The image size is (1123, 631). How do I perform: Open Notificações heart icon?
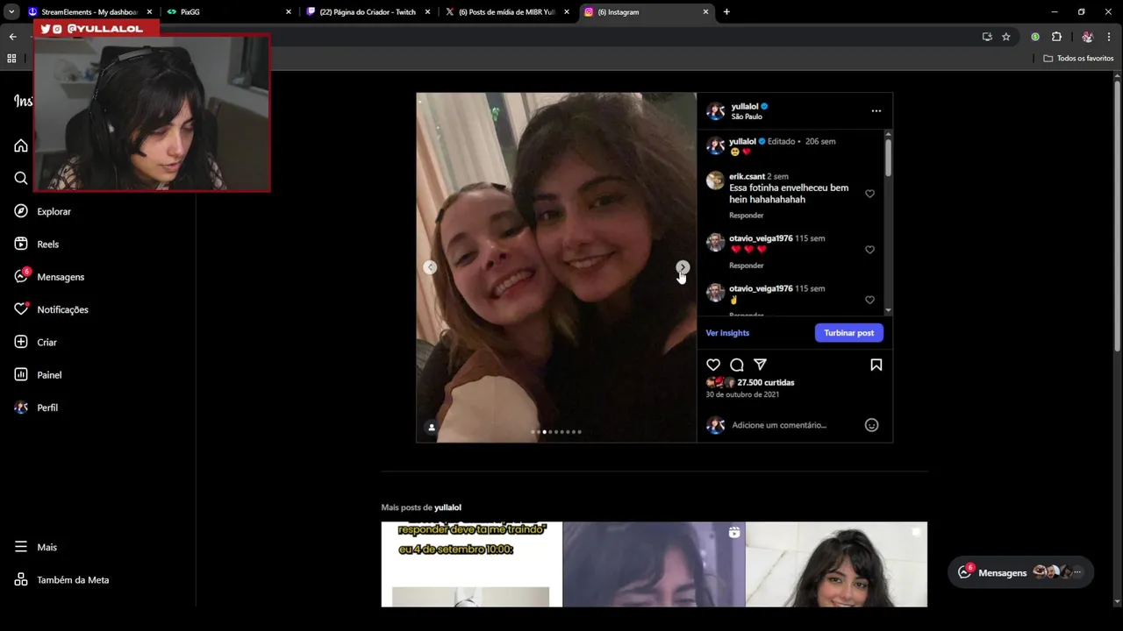click(x=21, y=309)
